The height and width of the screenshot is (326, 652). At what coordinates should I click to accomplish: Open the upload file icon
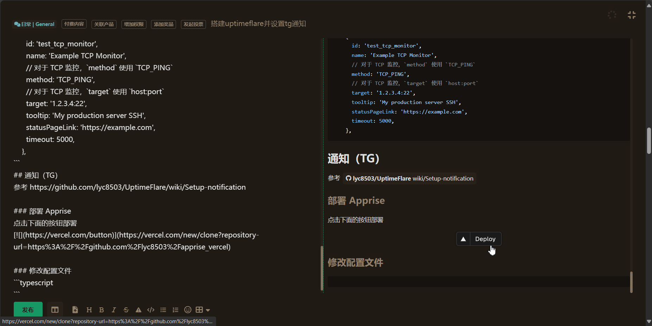click(75, 310)
